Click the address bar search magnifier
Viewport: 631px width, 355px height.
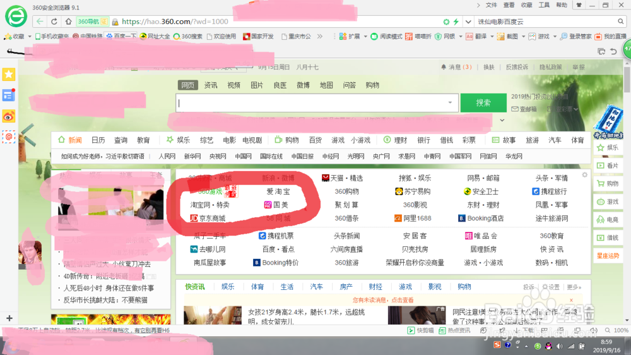(620, 21)
